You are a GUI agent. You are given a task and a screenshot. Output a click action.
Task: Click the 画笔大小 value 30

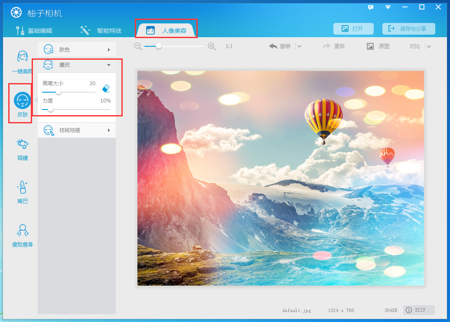[92, 84]
